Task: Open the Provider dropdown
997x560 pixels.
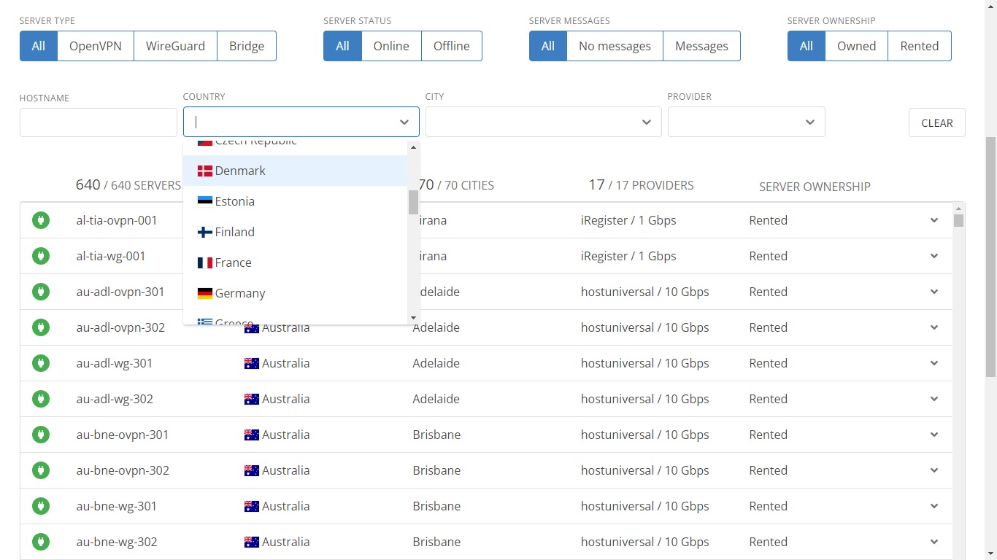Action: tap(746, 122)
